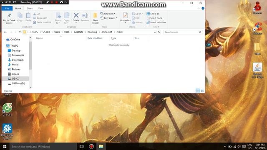The height and width of the screenshot is (150, 267).
Task: Click taskbar search box
Action: [x=43, y=146]
